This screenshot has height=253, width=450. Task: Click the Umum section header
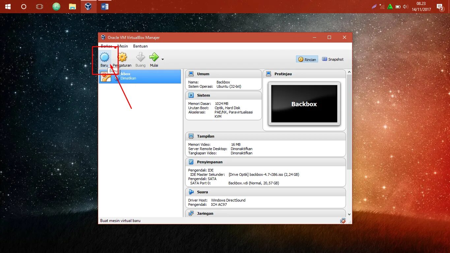[224, 74]
